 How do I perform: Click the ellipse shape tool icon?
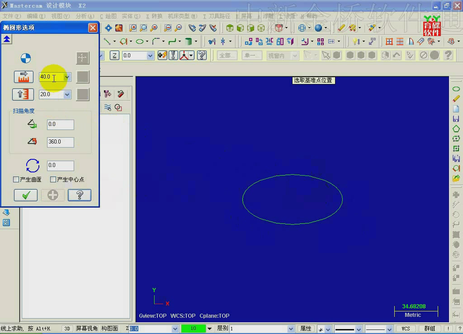point(140,42)
